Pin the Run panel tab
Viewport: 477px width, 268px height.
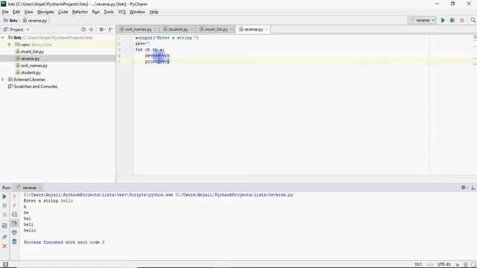pos(4,237)
